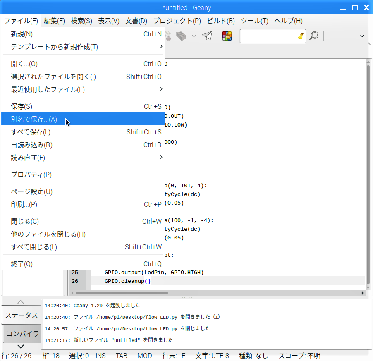Image resolution: width=373 pixels, height=361 pixels.
Task: Click up arrow above message tabs
Action: [21, 302]
